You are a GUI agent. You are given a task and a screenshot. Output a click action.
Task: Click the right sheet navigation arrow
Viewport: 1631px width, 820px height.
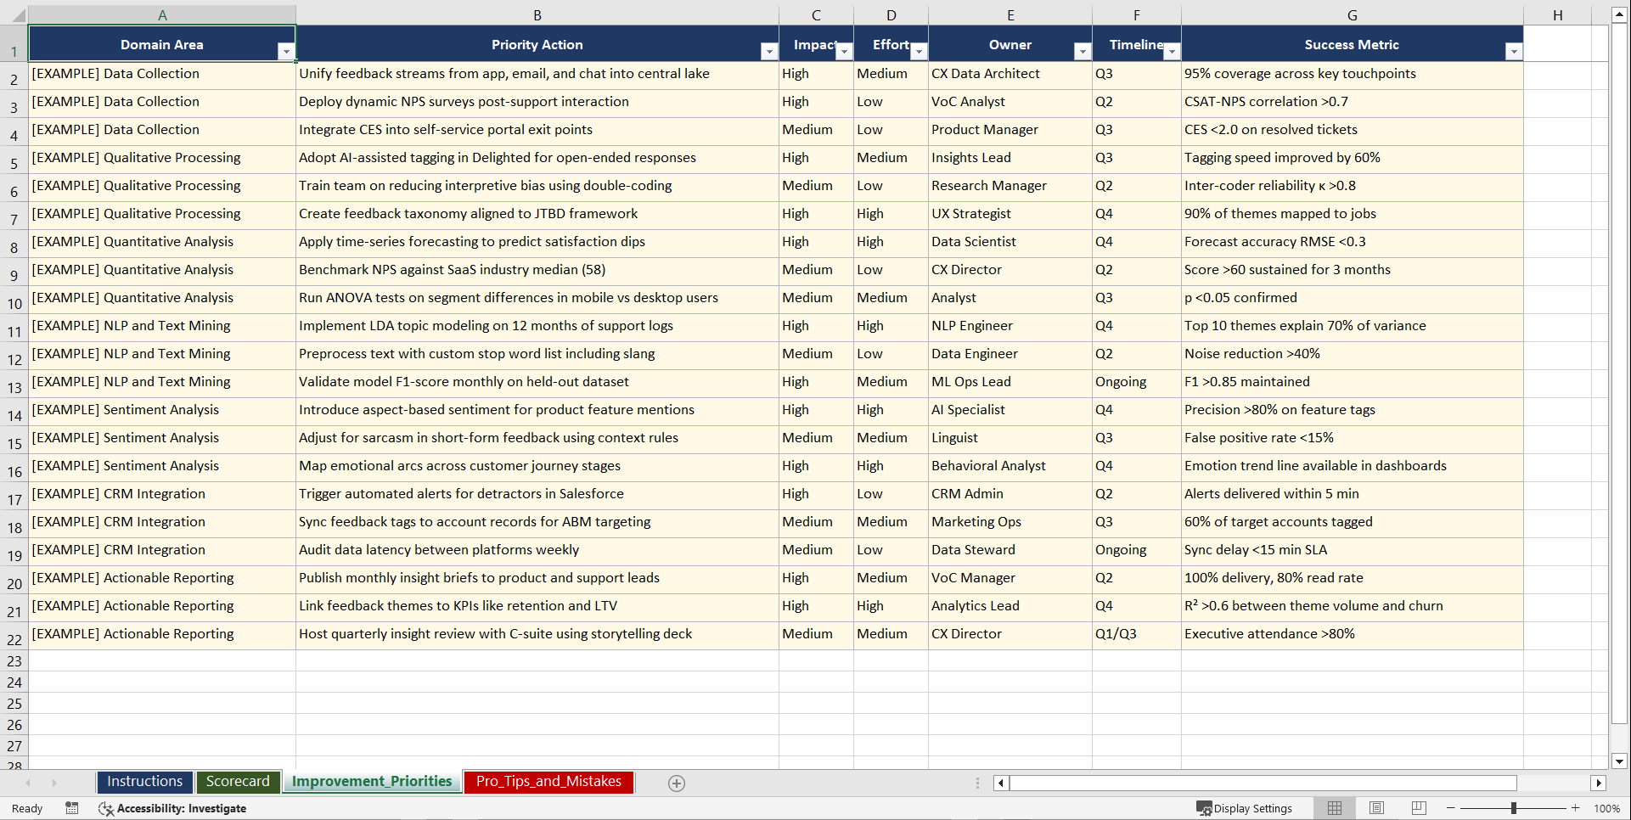(53, 783)
